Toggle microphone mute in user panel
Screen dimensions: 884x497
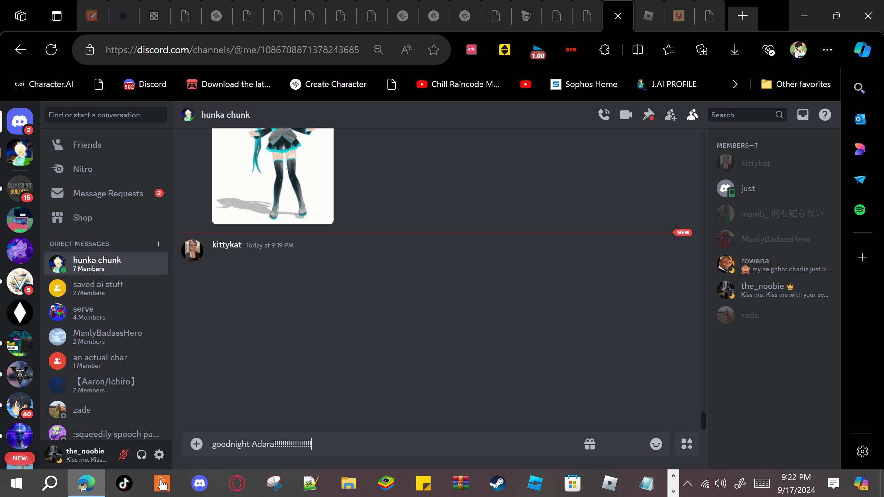123,455
